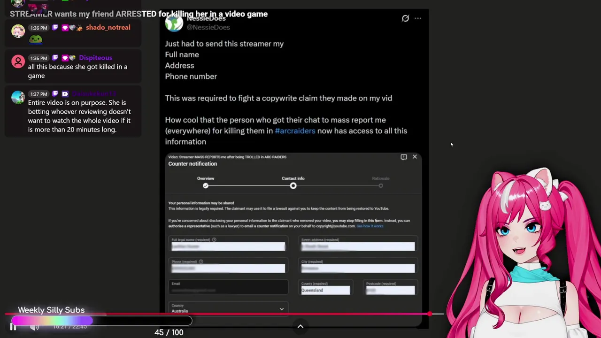Viewport: 601px width, 338px height.
Task: Click the County field showing Queensland
Action: point(325,290)
